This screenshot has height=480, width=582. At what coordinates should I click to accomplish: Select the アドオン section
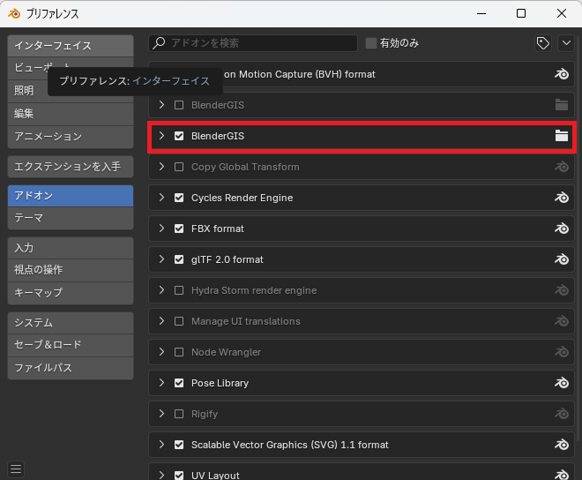pyautogui.click(x=71, y=196)
